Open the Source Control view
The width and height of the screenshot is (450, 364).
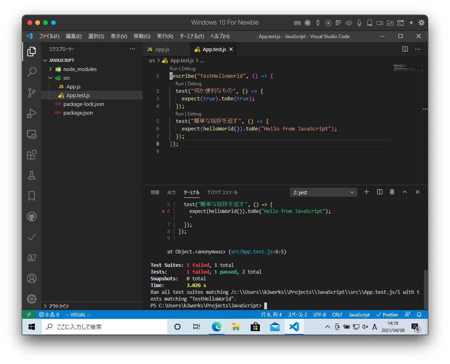click(x=32, y=93)
